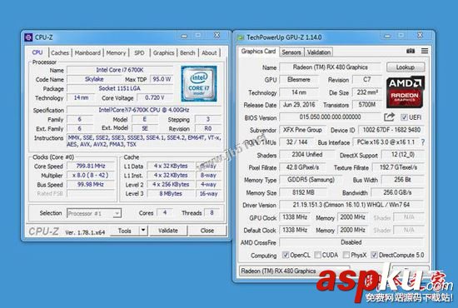Click the Intel Core i7 logo
This screenshot has width=458, height=308.
[x=199, y=83]
